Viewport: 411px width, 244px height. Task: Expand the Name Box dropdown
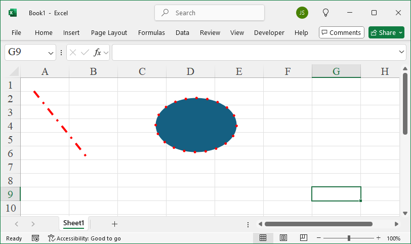point(51,53)
